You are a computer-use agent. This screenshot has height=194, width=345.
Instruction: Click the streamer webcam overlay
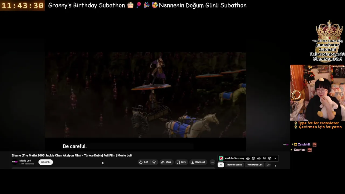pyautogui.click(x=318, y=92)
